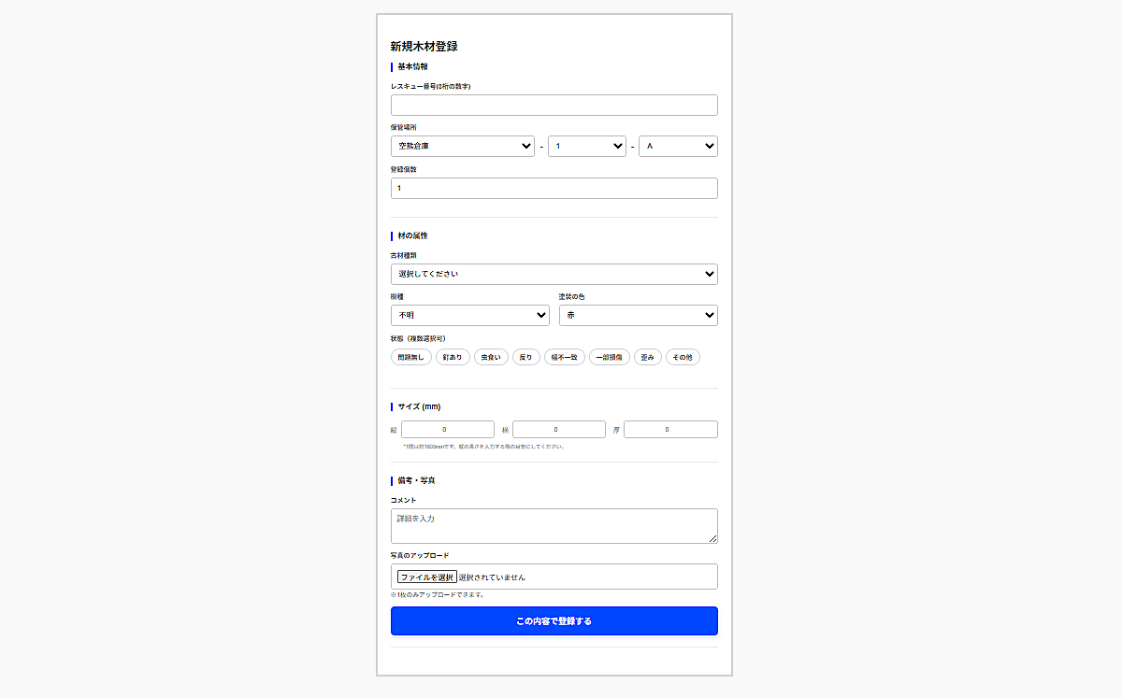Open the shelf number dropdown showing 1
Image resolution: width=1122 pixels, height=698 pixels.
586,146
